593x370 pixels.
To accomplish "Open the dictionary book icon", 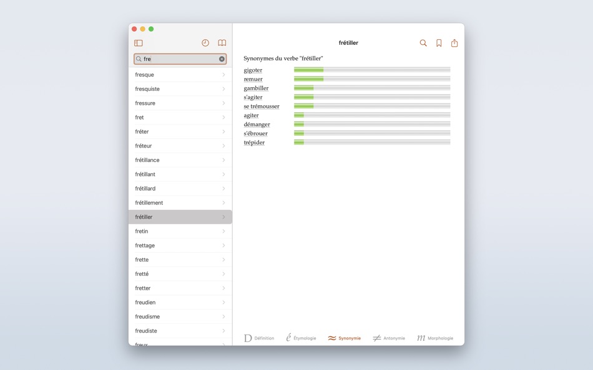I will point(222,43).
